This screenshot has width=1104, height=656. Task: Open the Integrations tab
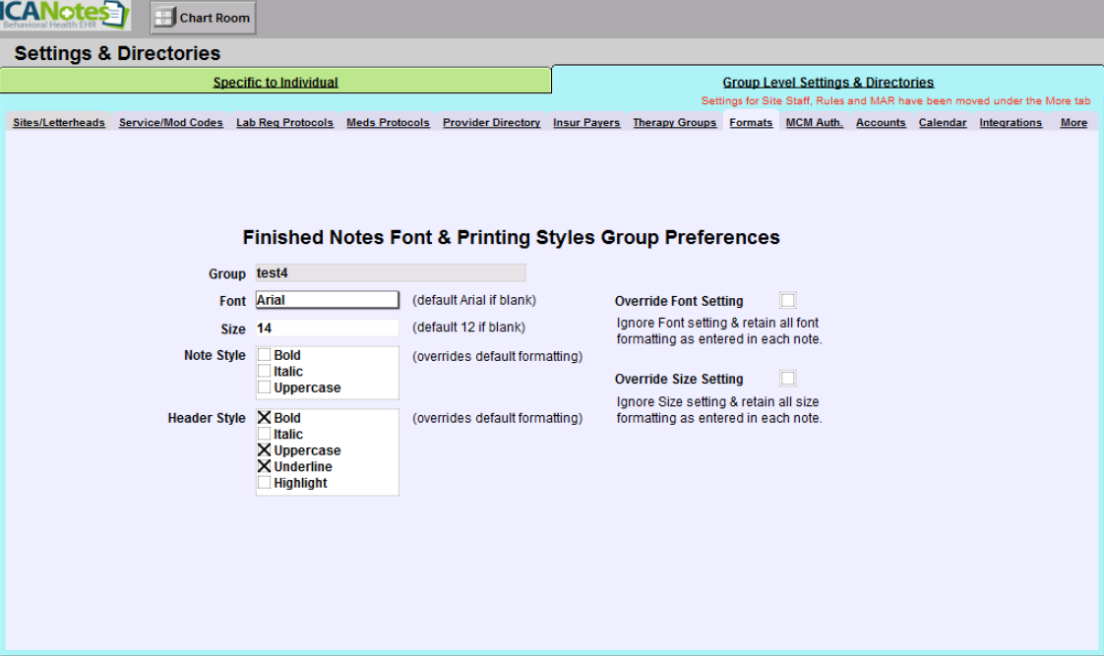click(x=1011, y=123)
